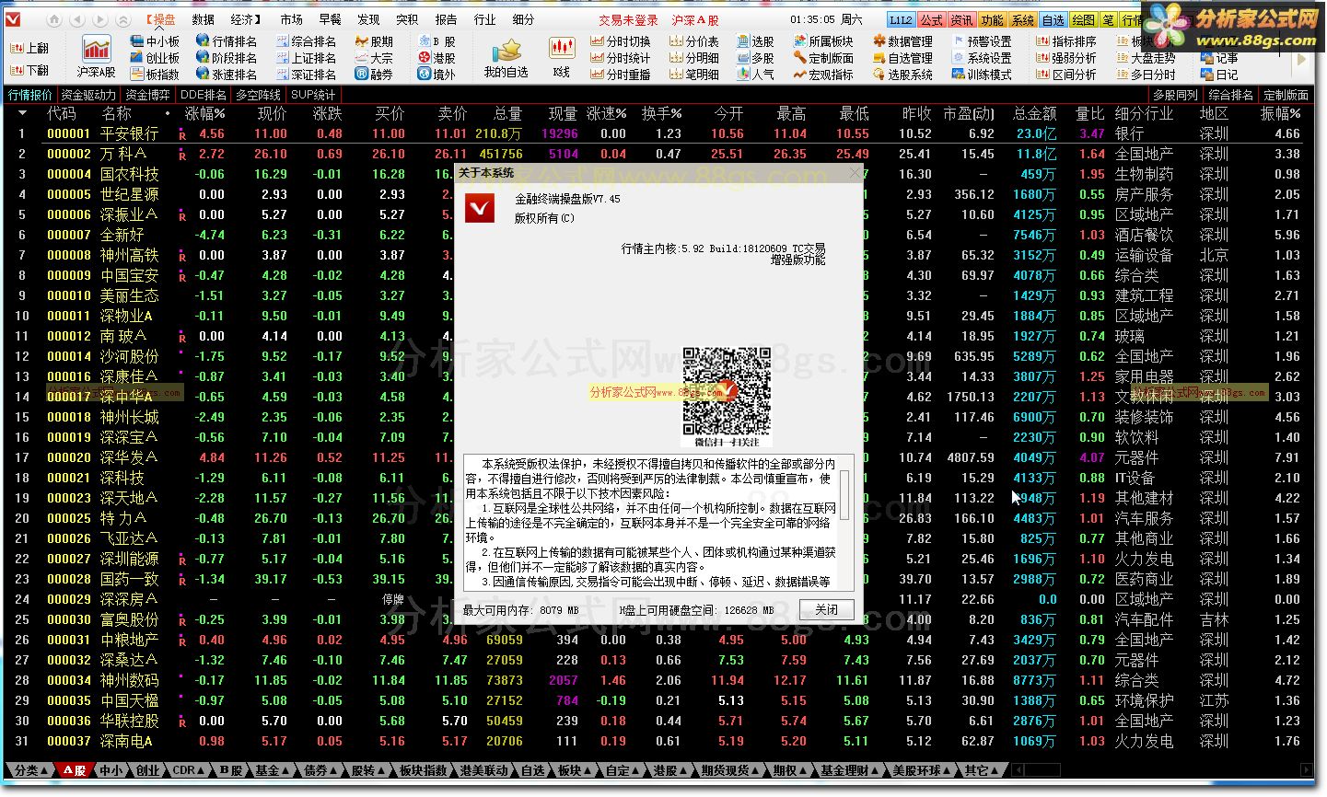This screenshot has height=797, width=1327.
Task: Click the 自选 blue button
Action: 1053,19
